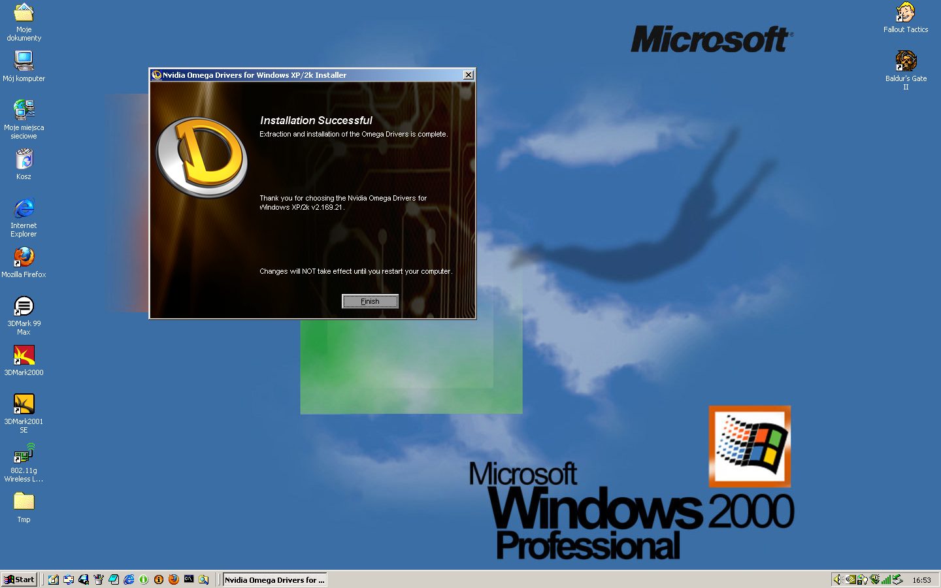Viewport: 941px width, 588px height.
Task: Select the Moje dokumenty desktop icon
Action: click(24, 13)
